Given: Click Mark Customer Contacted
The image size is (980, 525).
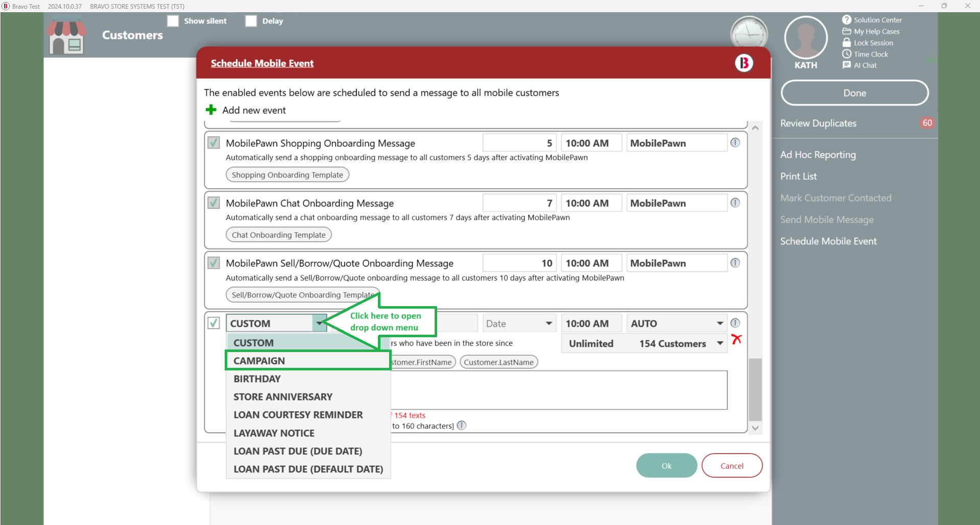Looking at the screenshot, I should 835,198.
